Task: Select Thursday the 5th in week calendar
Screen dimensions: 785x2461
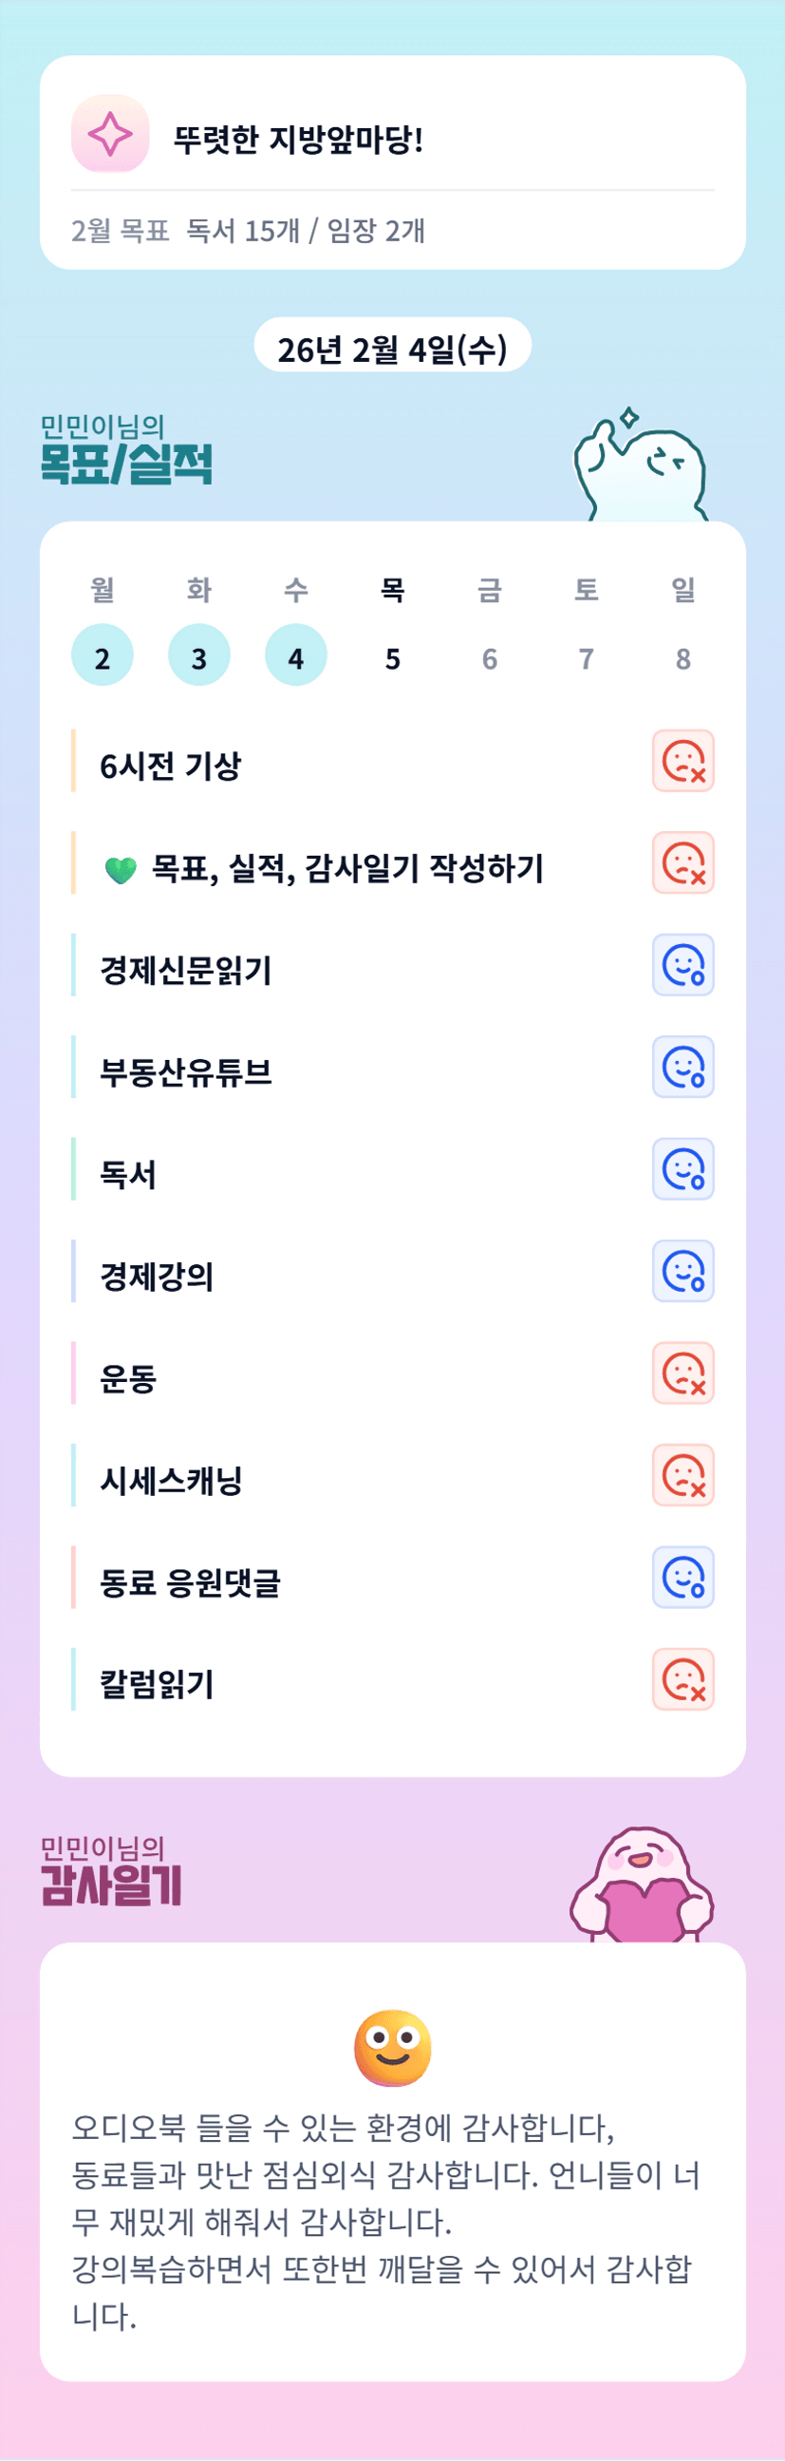Action: [393, 658]
